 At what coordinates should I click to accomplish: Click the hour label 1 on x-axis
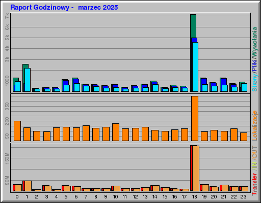[27, 197]
